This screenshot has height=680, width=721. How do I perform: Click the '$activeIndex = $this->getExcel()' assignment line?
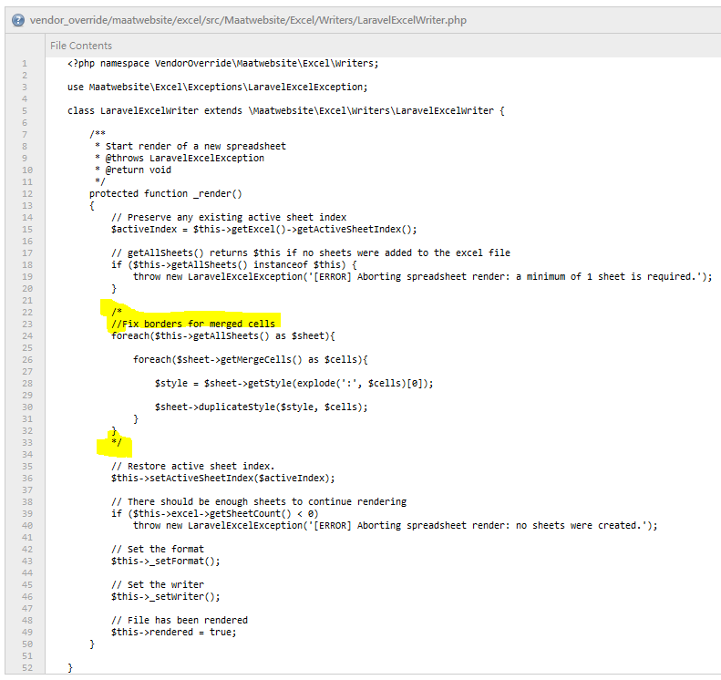(264, 230)
